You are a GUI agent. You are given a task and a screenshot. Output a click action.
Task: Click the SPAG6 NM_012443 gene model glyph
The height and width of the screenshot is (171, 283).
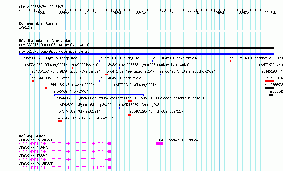pyautogui.click(x=65, y=152)
